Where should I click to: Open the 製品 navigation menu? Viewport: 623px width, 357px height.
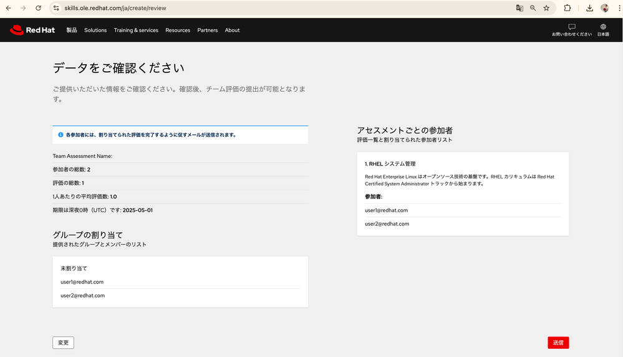point(72,30)
